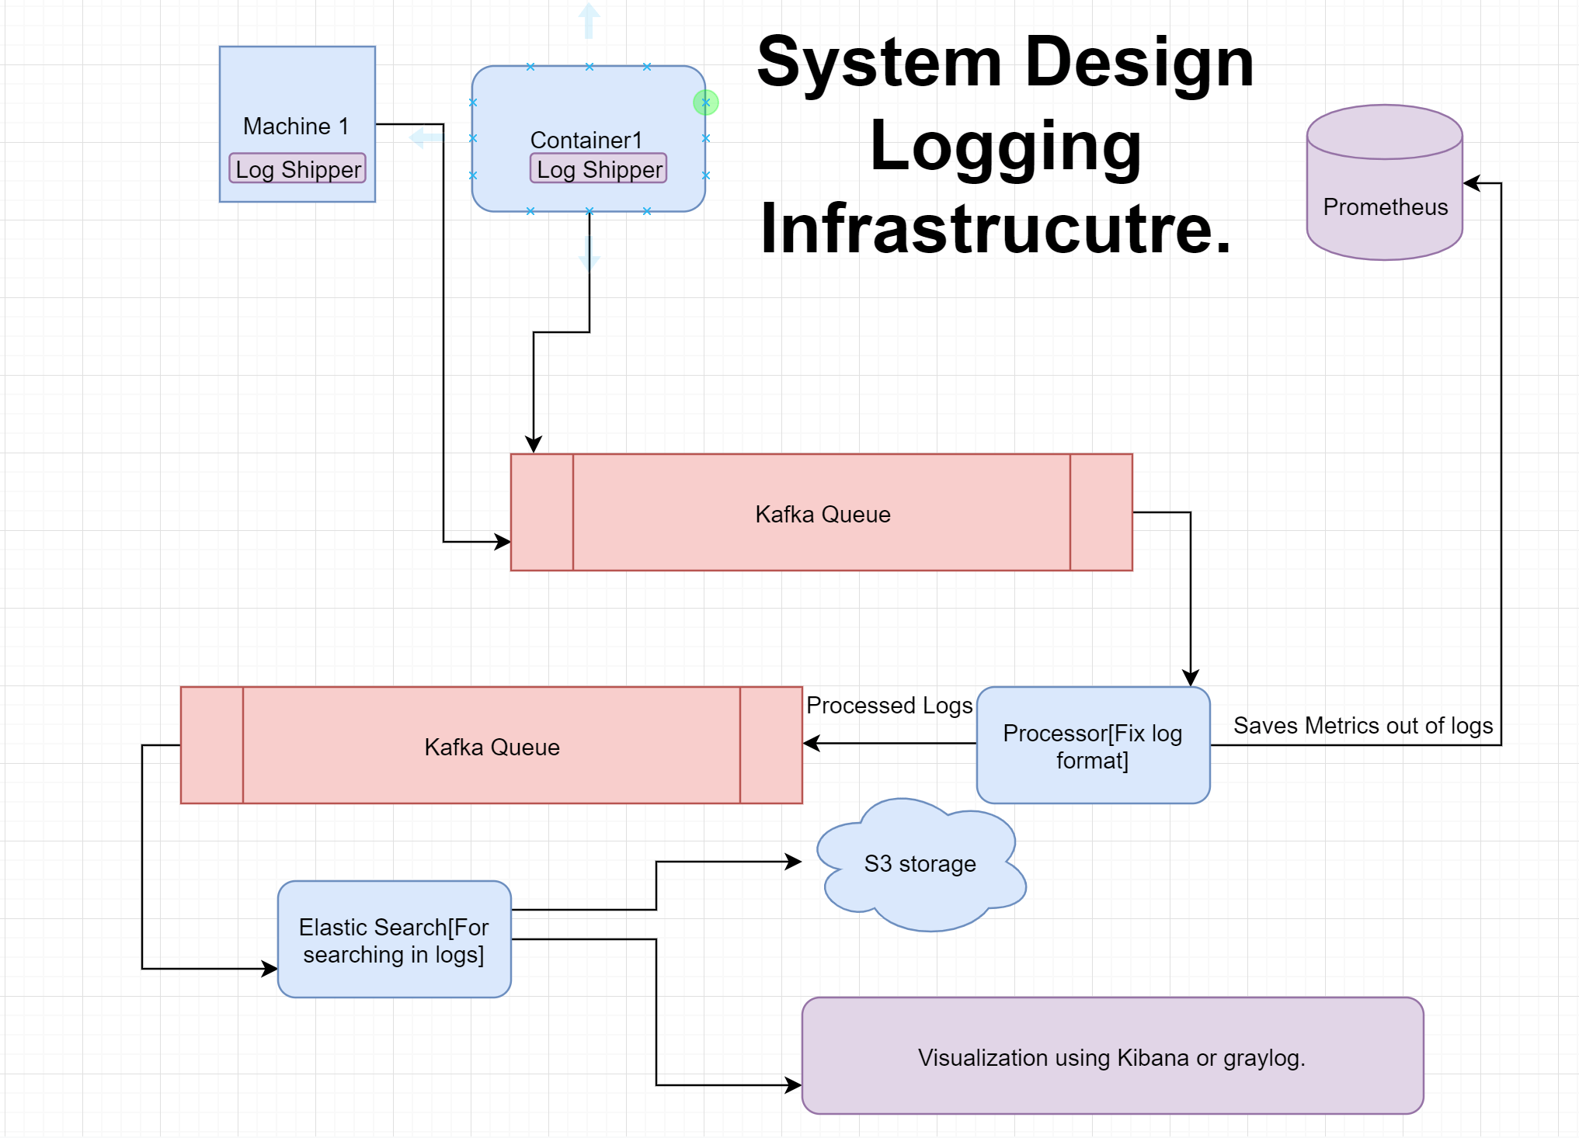Select the Log Shipper label inside Machine 1

297,169
